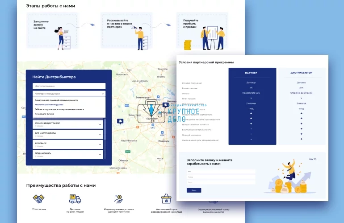Expand the 'ЮНИОН ИНДАСТРИАЛС' distributor entry
344x223 pixels.
(x=68, y=124)
